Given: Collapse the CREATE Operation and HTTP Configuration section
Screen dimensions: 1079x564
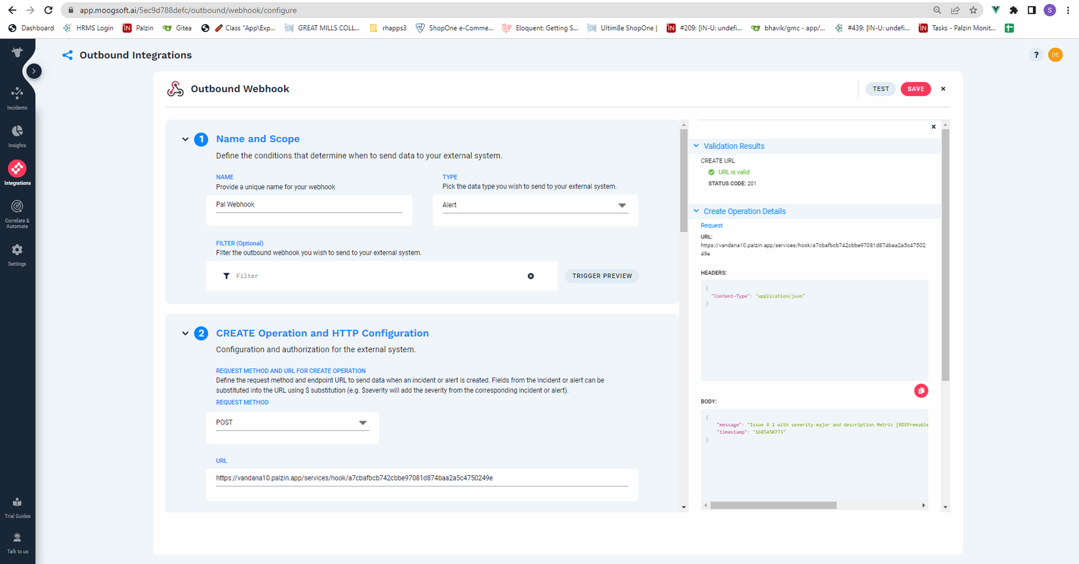Looking at the screenshot, I should coord(185,333).
